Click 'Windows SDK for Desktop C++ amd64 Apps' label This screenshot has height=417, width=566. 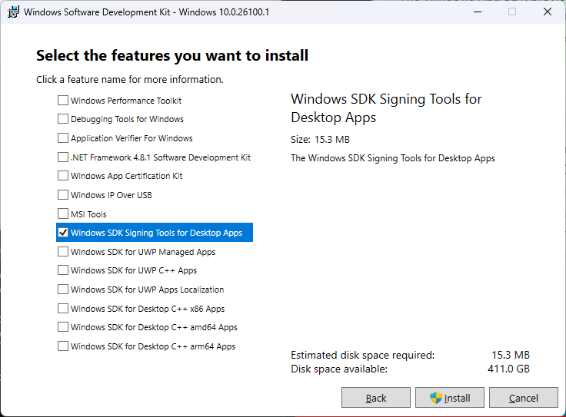(x=154, y=327)
